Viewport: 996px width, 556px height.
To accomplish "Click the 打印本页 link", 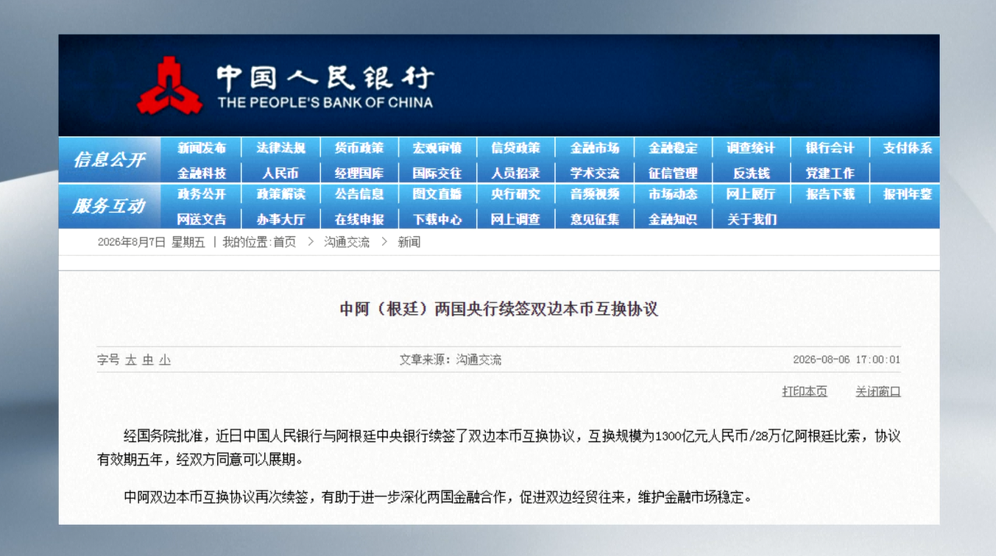I will [805, 391].
